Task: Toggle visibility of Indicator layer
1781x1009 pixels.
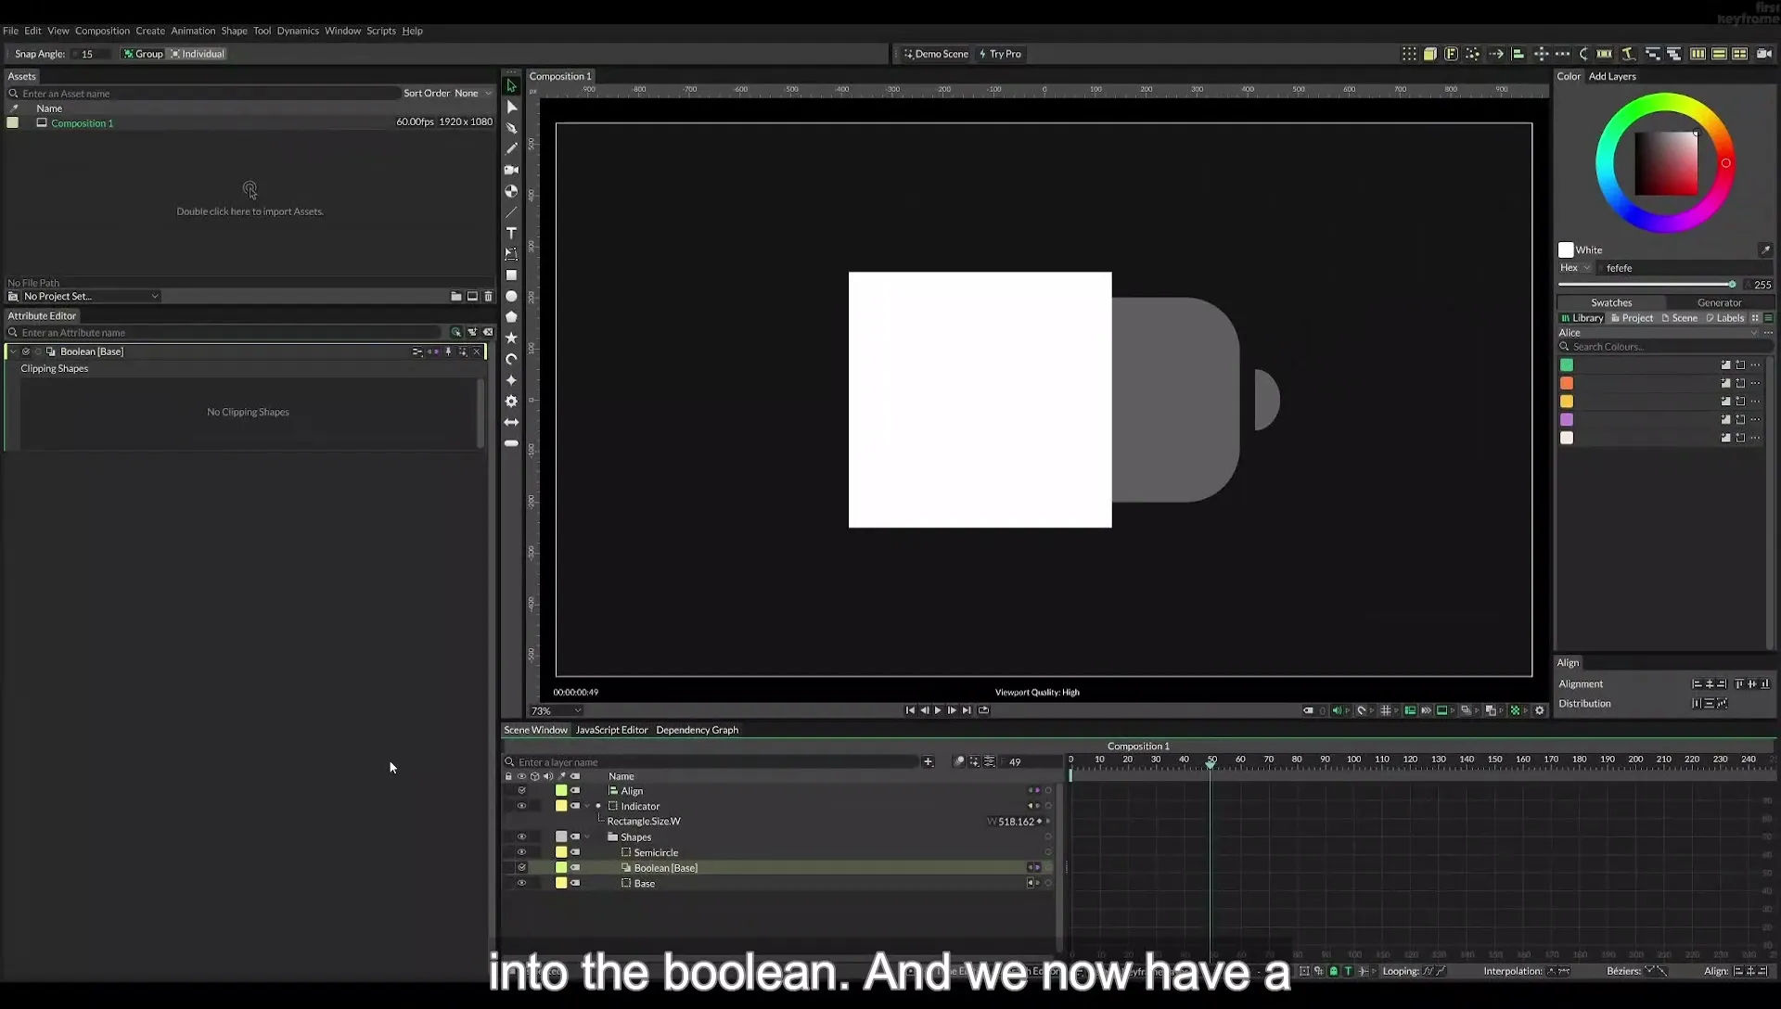Action: click(521, 807)
